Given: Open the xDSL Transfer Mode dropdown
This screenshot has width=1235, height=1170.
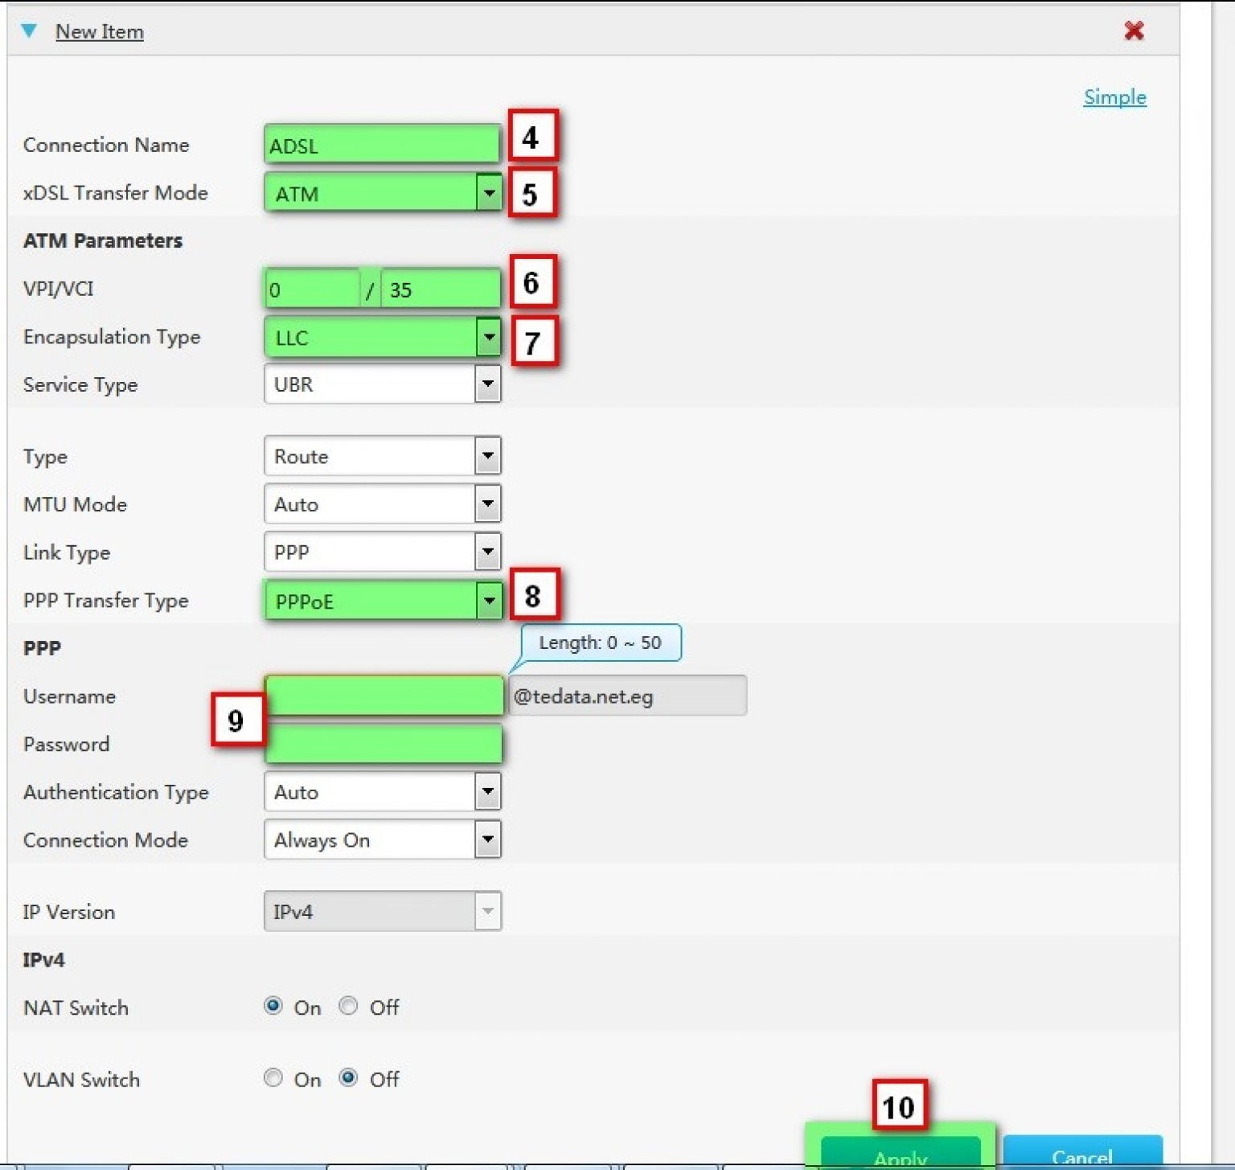Looking at the screenshot, I should (383, 193).
